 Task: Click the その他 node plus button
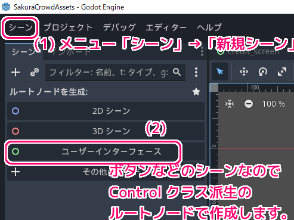[16, 172]
